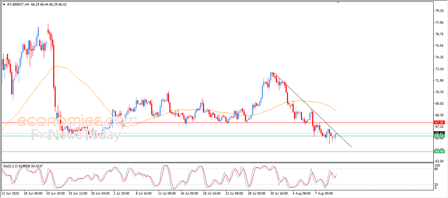Click the #C-BRENT,H4 symbol label
Viewport: 448px width, 198px height.
pyautogui.click(x=18, y=4)
